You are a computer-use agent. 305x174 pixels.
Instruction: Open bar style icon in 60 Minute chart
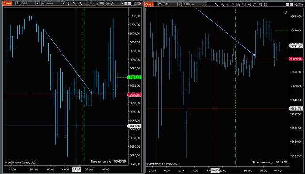tap(69, 4)
